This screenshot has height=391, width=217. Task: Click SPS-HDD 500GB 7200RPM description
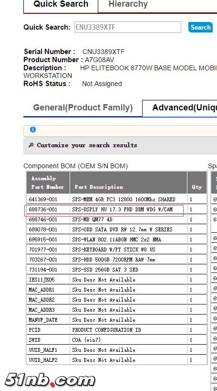(x=114, y=260)
